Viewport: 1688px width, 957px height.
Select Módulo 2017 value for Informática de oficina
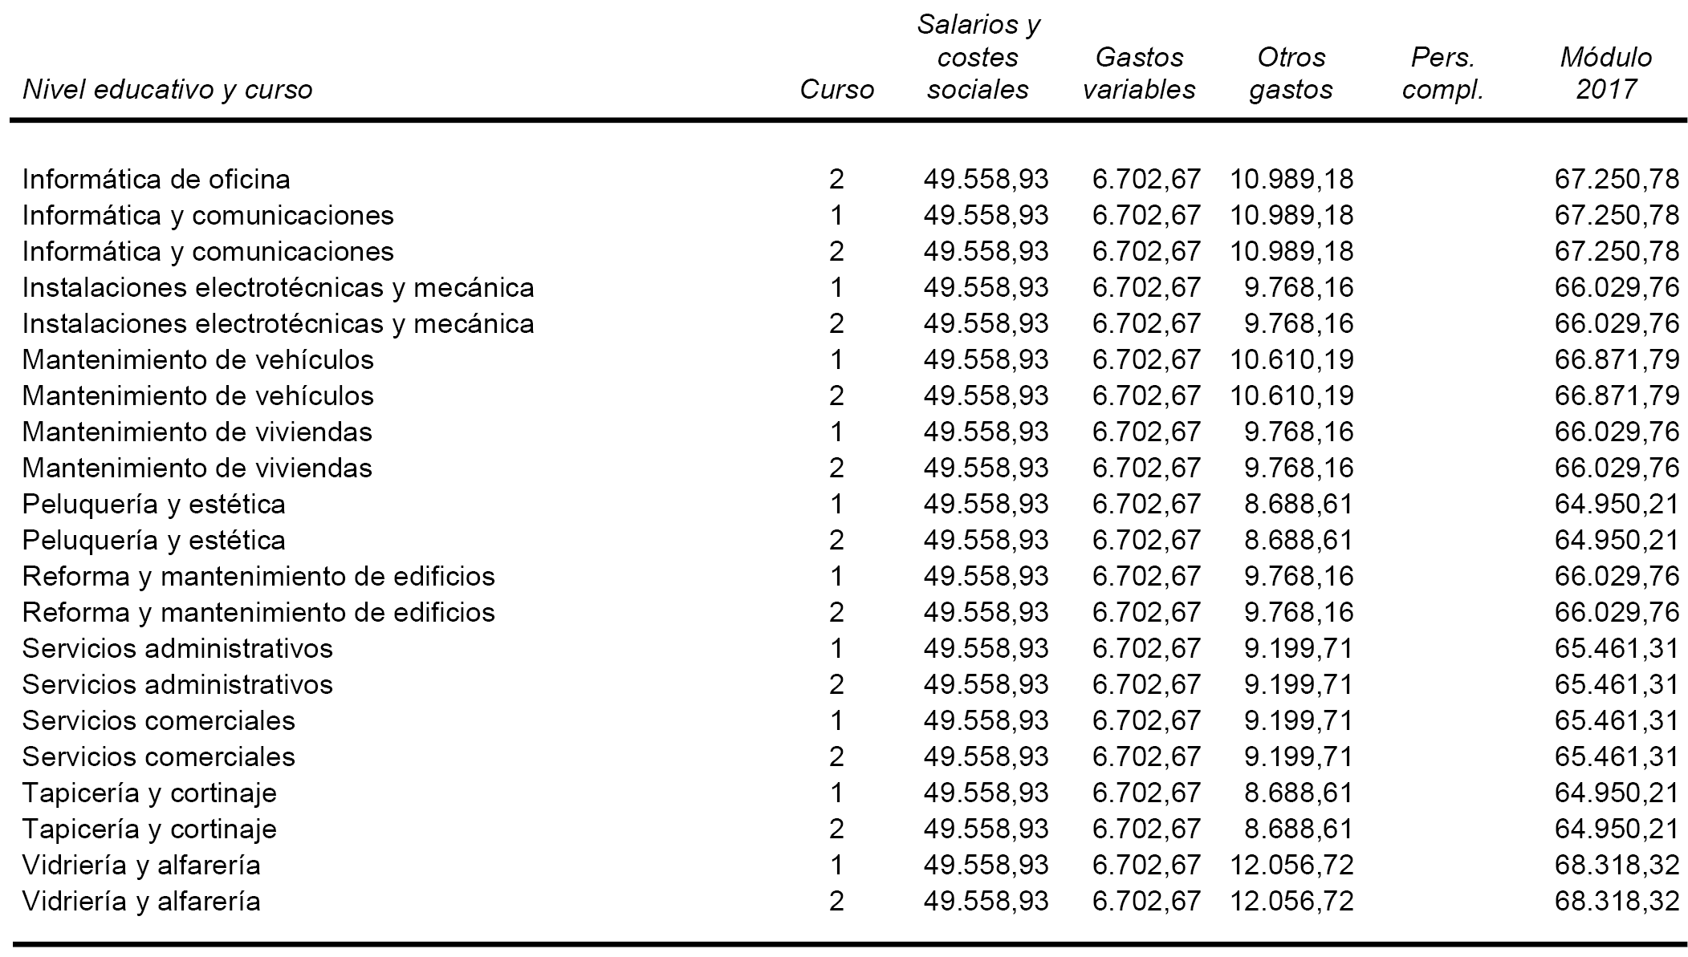[1617, 179]
